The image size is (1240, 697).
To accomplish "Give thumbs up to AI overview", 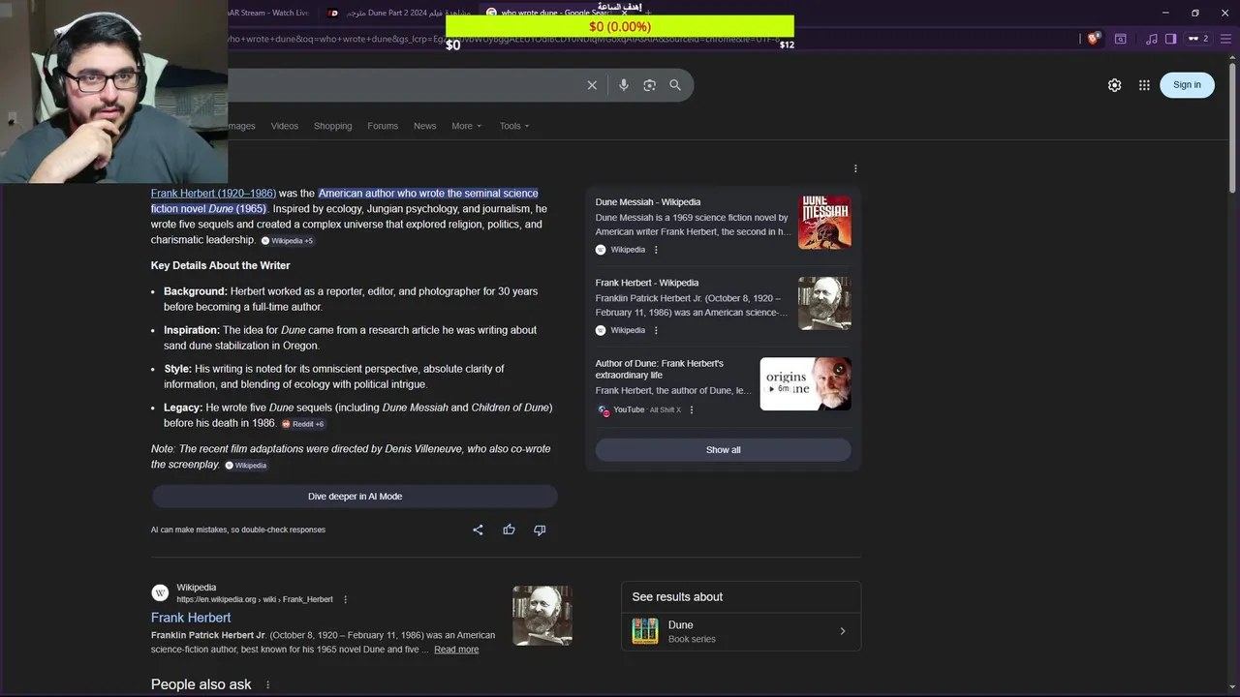I will point(509,530).
